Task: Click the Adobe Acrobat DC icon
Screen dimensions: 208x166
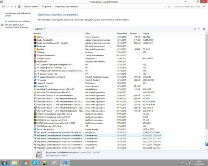Action: click(x=35, y=40)
